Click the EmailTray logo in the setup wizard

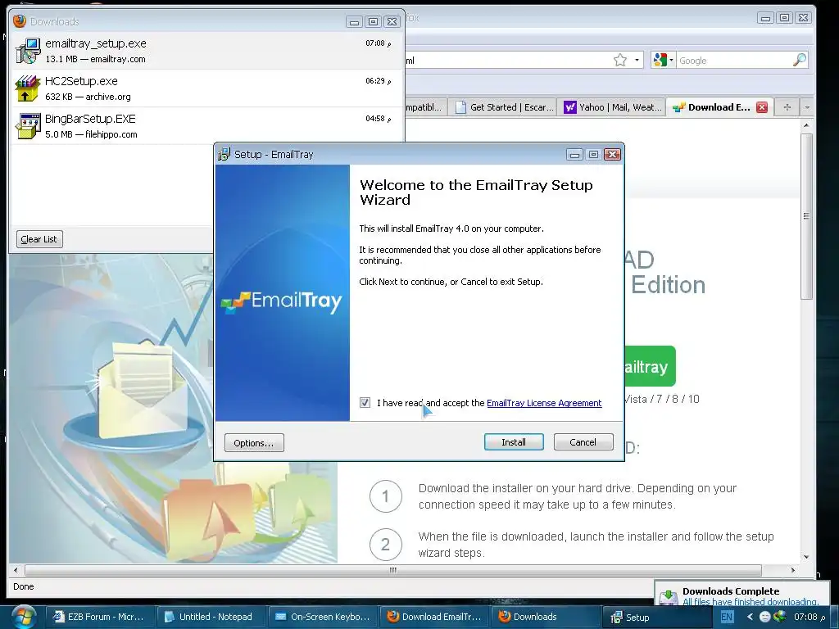pyautogui.click(x=282, y=301)
